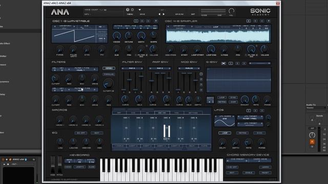Click track activator button in Ableton mixer
The height and width of the screenshot is (184, 328).
point(312,142)
